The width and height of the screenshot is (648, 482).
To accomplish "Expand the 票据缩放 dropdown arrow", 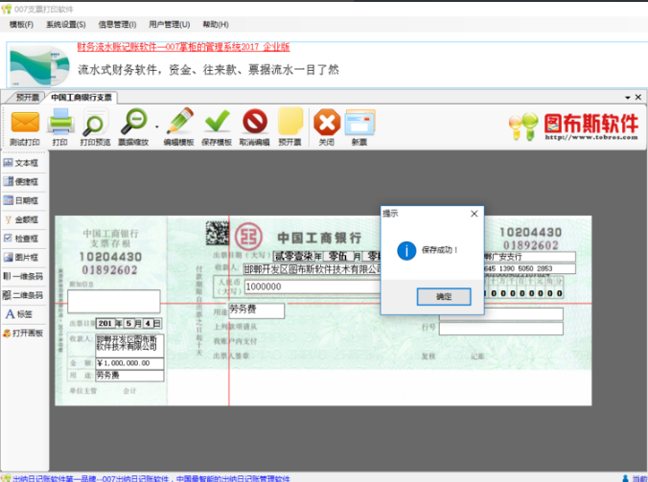I will 156,126.
